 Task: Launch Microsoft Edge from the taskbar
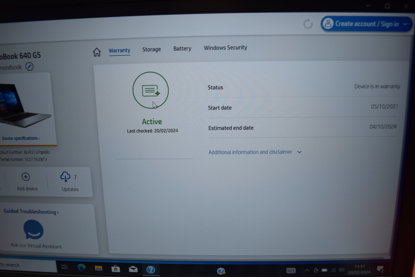[82, 267]
